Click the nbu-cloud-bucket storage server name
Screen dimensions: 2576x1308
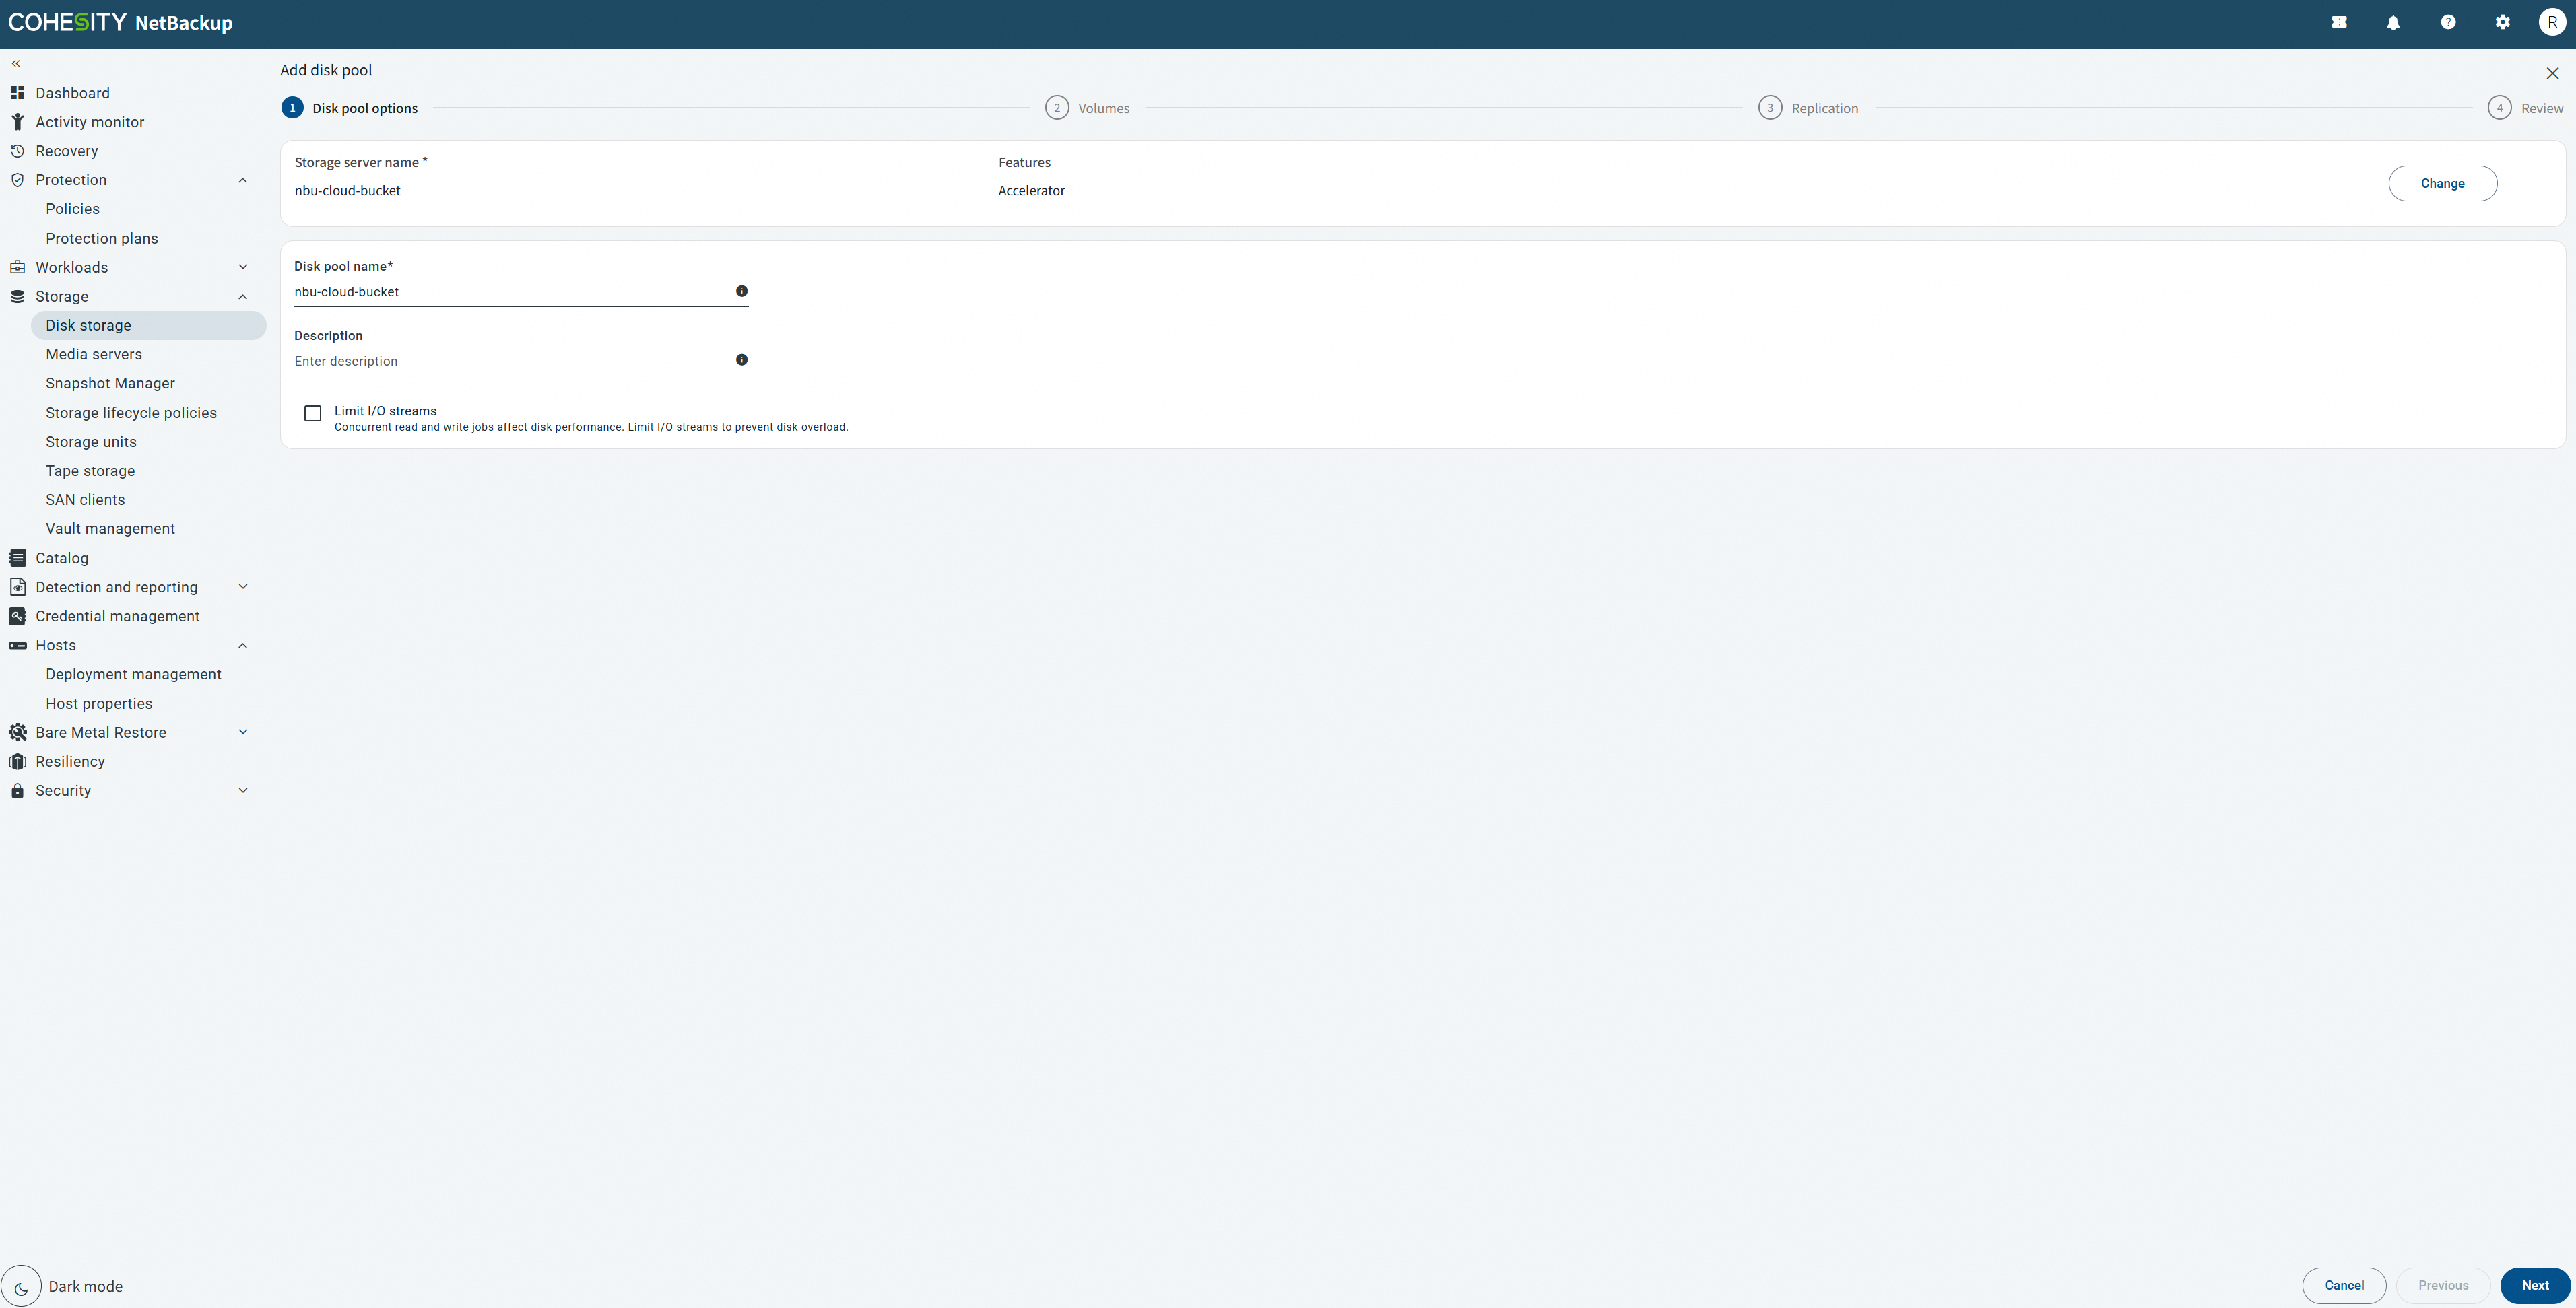[347, 191]
